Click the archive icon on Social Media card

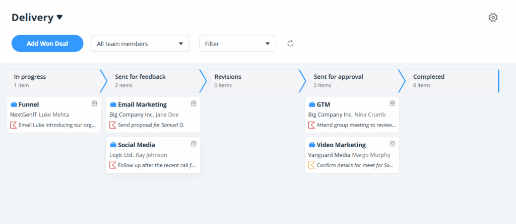(x=194, y=144)
